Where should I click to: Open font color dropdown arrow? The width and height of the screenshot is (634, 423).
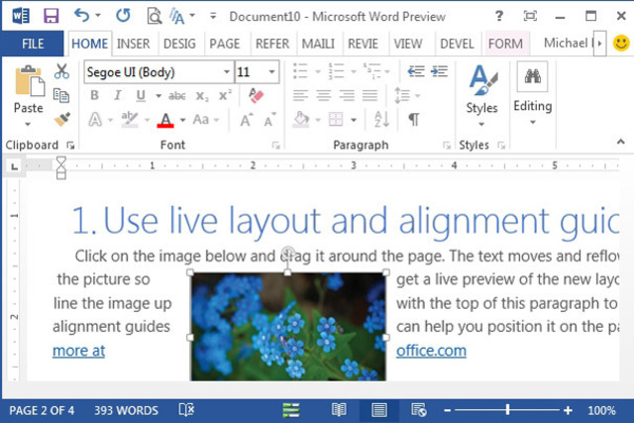tap(182, 120)
